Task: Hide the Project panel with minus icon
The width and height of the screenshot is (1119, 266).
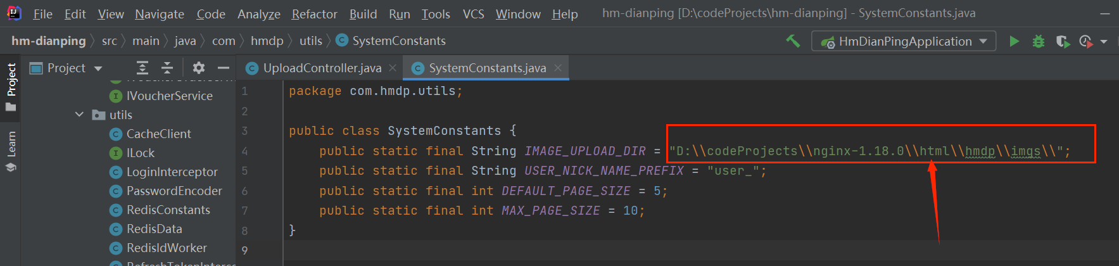Action: [x=223, y=68]
